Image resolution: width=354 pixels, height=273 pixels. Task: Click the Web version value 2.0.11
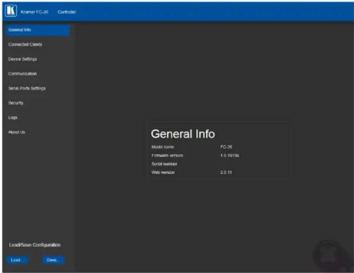[226, 172]
